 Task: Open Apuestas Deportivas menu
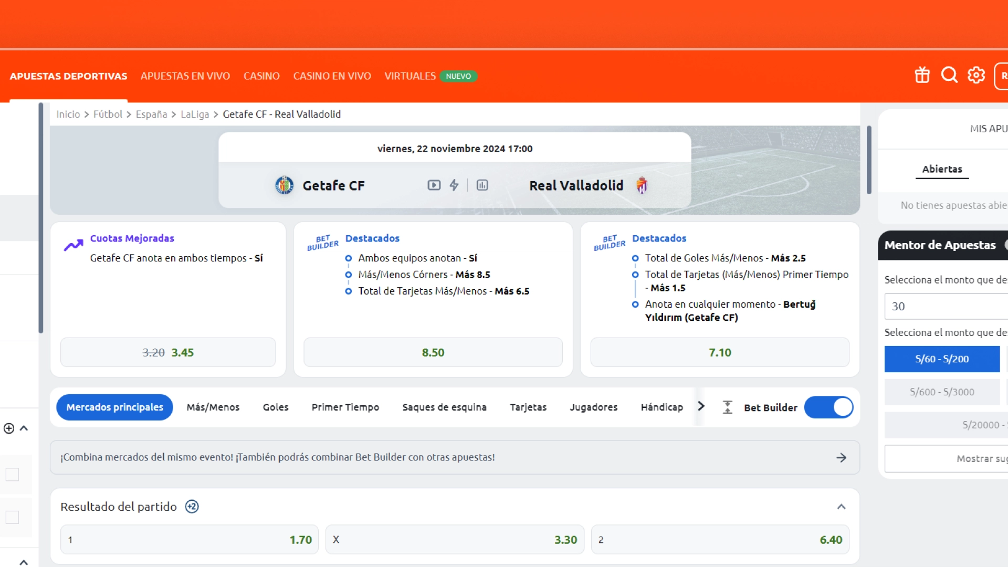(x=68, y=76)
